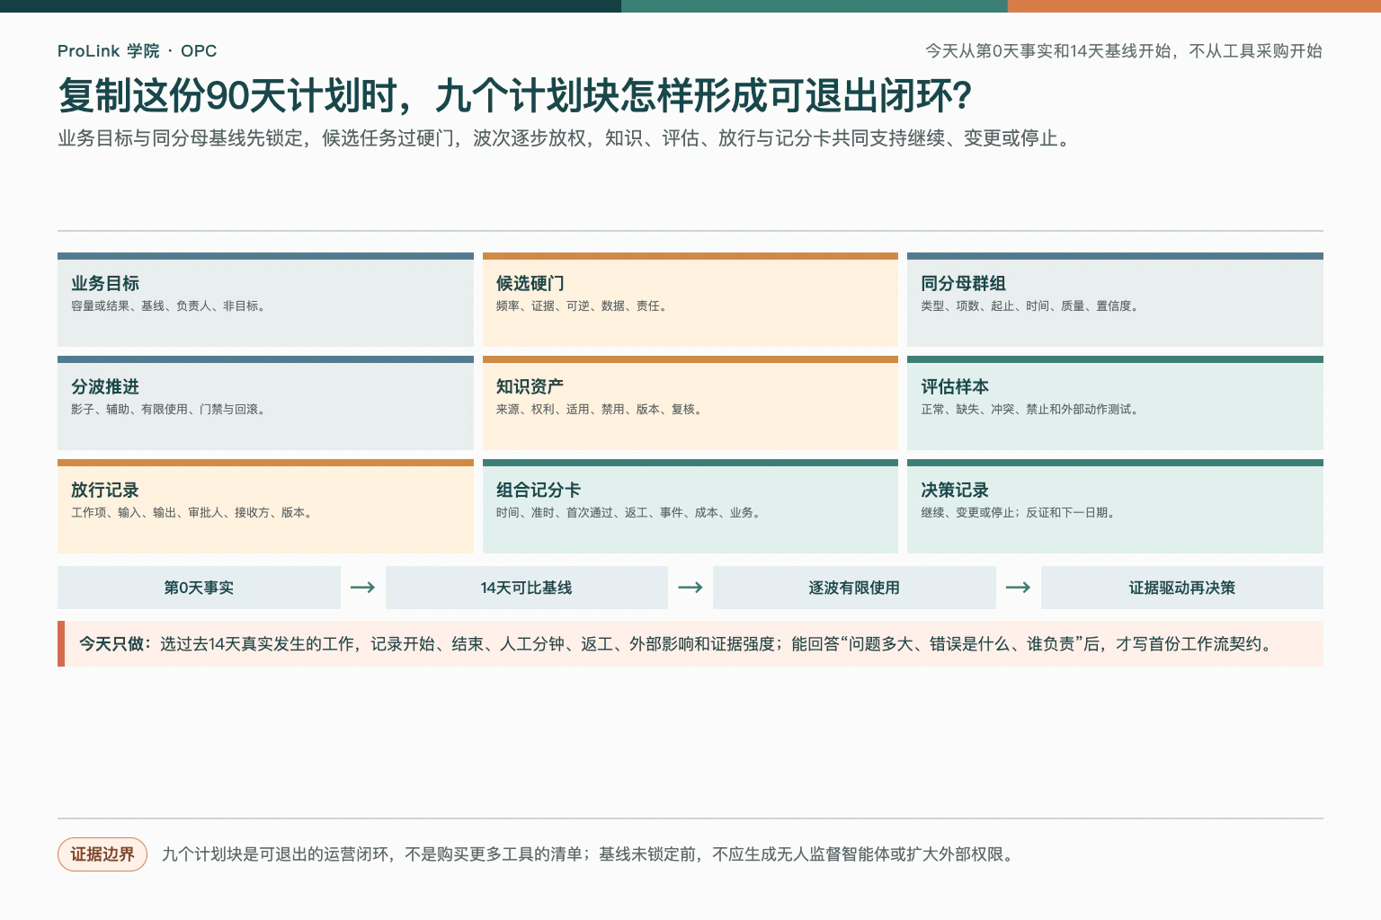Screen dimensions: 1381x920
Task: Click the 知识资产 card heading
Action: 530,386
